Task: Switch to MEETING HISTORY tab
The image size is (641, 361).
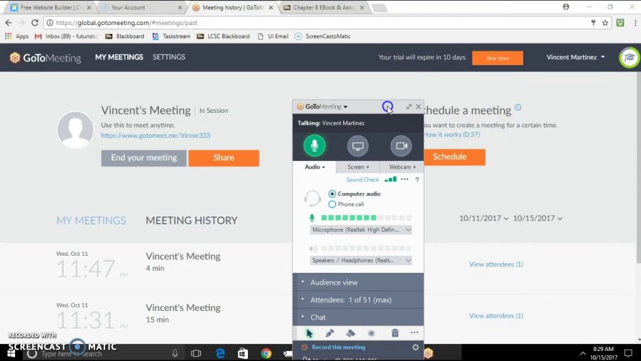Action: [192, 221]
